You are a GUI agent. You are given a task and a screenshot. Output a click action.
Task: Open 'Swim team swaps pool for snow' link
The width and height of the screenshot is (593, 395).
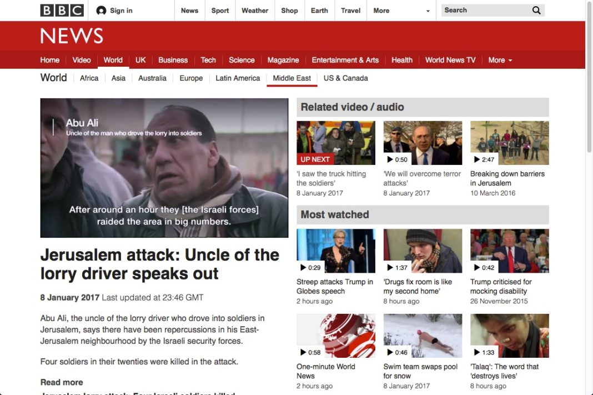[x=420, y=371]
